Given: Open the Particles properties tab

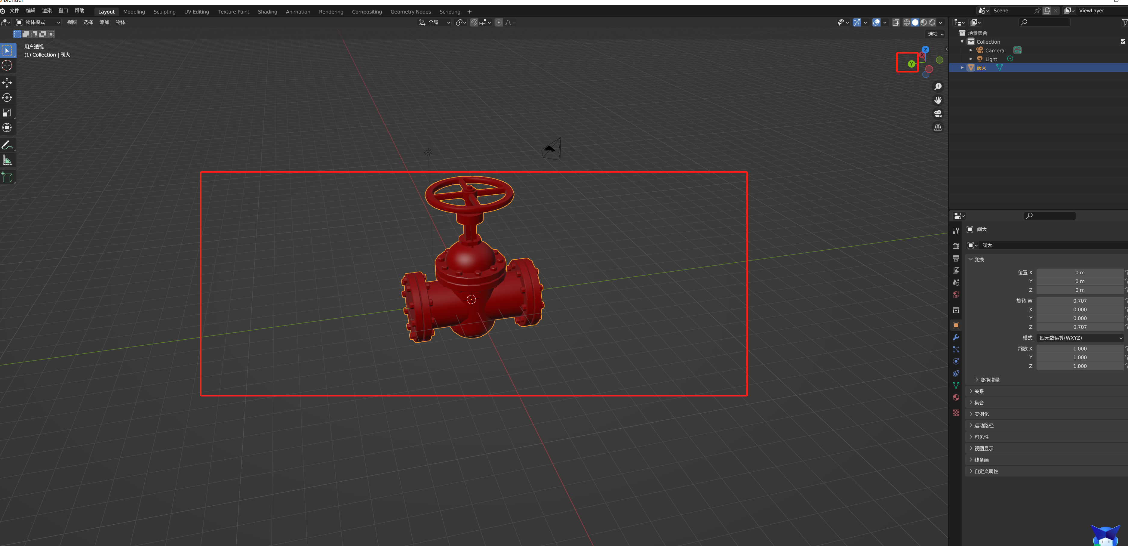Looking at the screenshot, I should tap(956, 349).
